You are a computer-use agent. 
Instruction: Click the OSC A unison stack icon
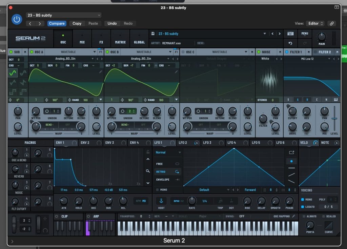(x=47, y=111)
